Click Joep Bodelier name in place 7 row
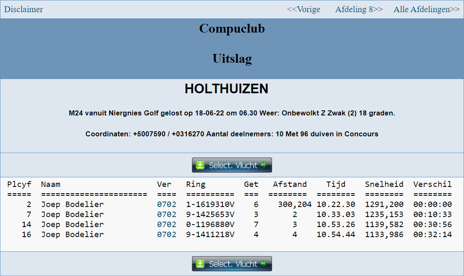Viewport: 464px width, 276px height. [x=72, y=214]
